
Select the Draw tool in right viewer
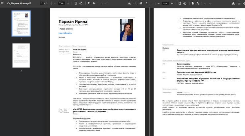click(x=198, y=3)
